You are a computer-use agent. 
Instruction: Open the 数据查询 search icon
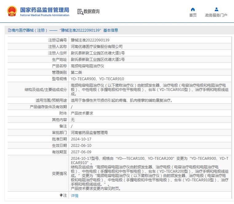[x=80, y=12]
